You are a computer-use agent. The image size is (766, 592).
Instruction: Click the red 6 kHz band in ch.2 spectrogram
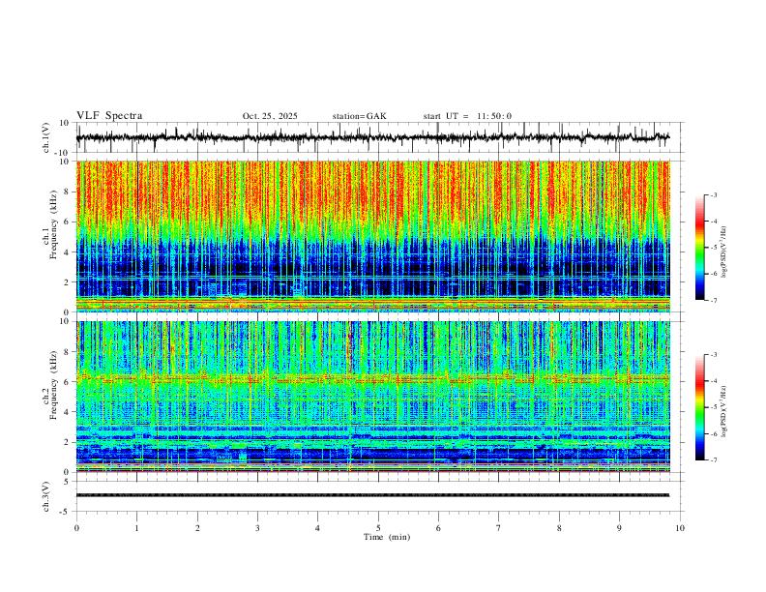pos(372,378)
